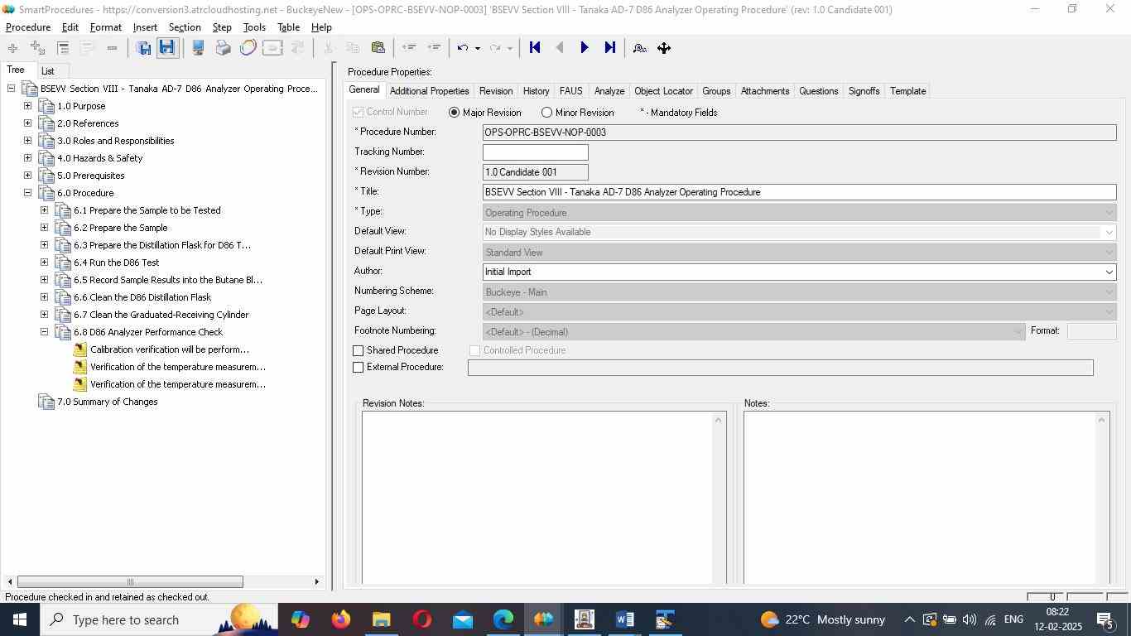Click in the Notes text area
1131x636 pixels.
click(x=919, y=497)
